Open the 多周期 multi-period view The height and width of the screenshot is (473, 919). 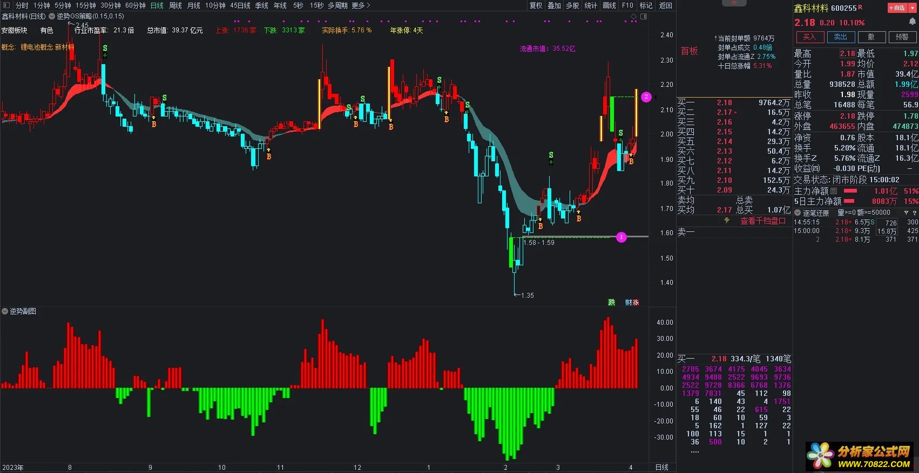(337, 5)
